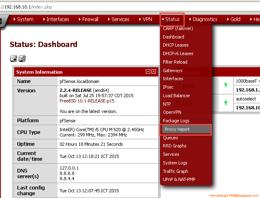Select Services in Status dropdown list
The width and height of the screenshot is (260, 198).
pyautogui.click(x=171, y=154)
